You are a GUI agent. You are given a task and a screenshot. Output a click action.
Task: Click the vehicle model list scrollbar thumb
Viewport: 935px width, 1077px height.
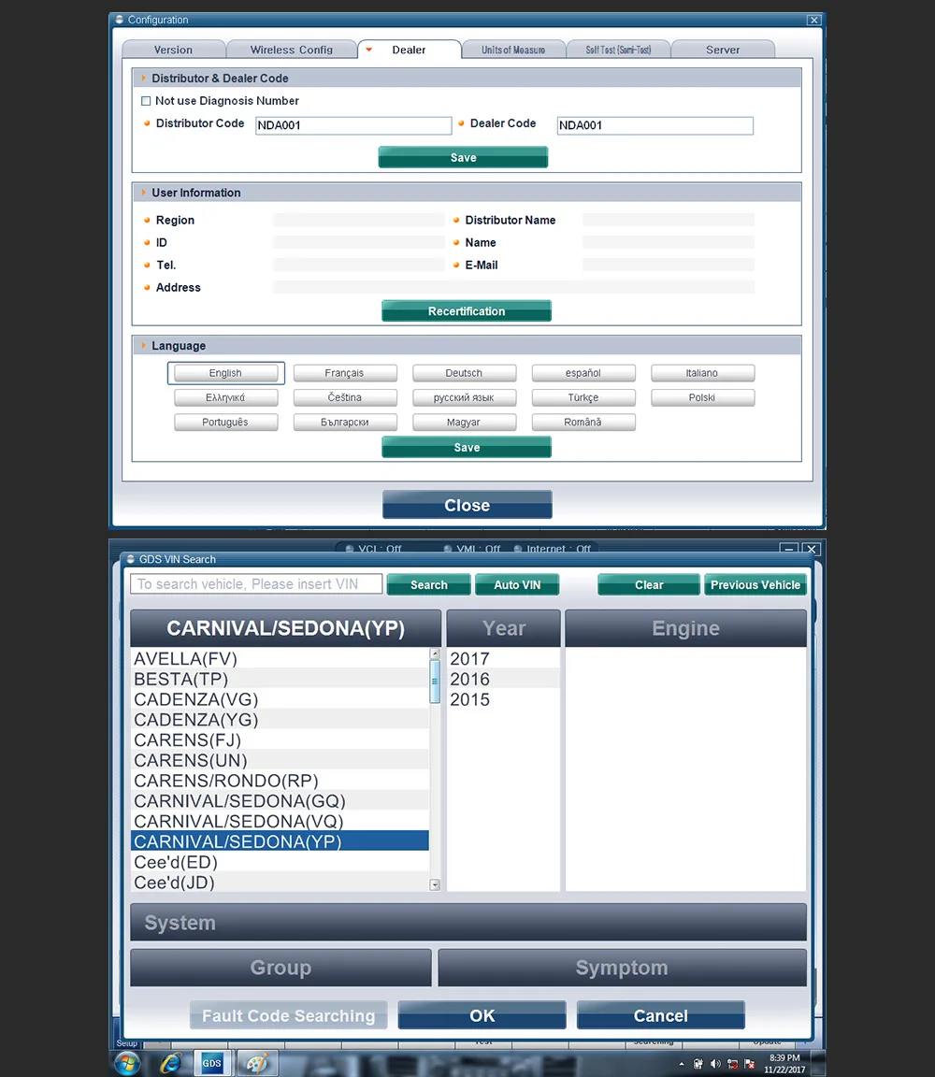(434, 682)
